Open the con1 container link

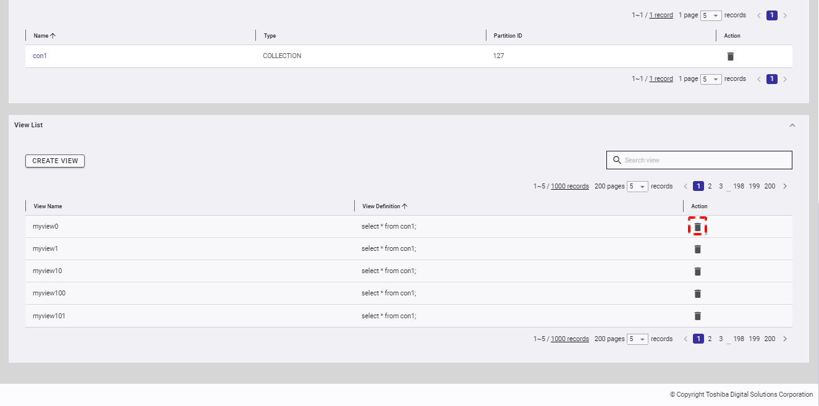[x=40, y=56]
